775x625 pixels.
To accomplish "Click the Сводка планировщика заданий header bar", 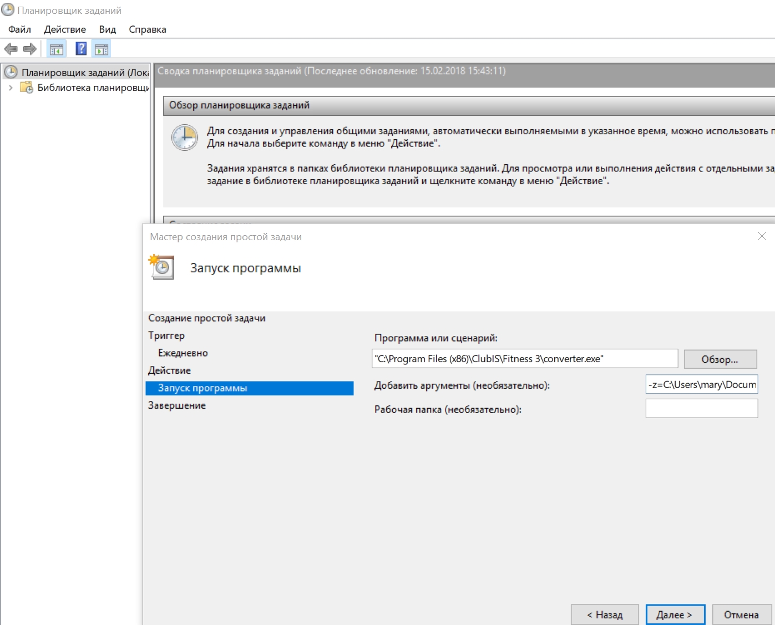I will coord(464,74).
